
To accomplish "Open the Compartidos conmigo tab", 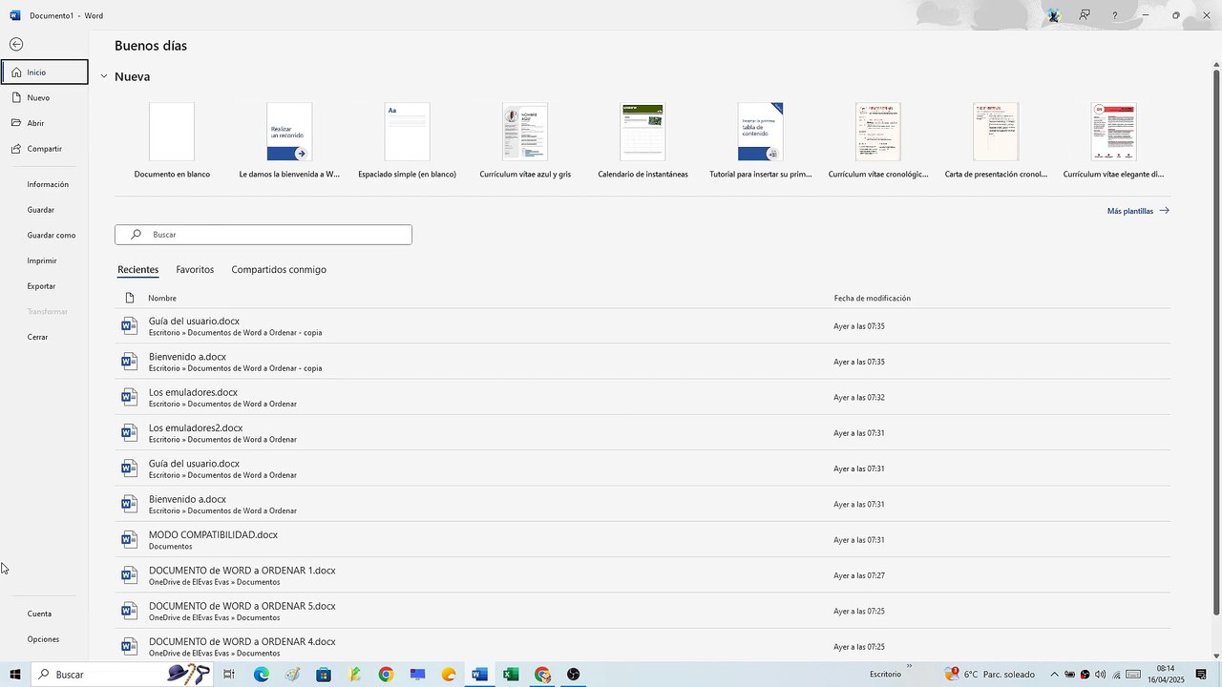I will pyautogui.click(x=279, y=270).
